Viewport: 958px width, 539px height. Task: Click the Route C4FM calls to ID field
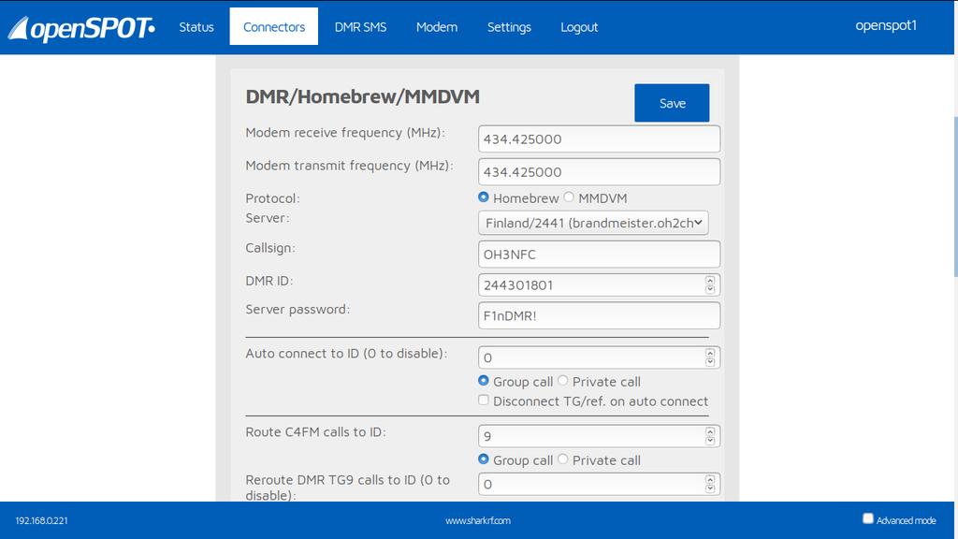599,436
